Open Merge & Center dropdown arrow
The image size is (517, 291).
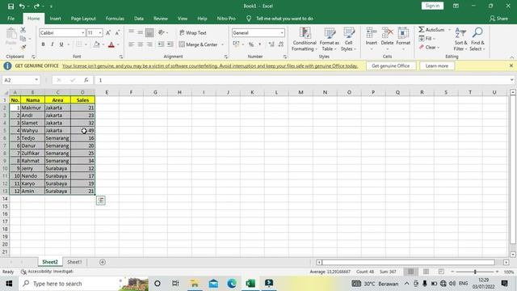(x=223, y=44)
